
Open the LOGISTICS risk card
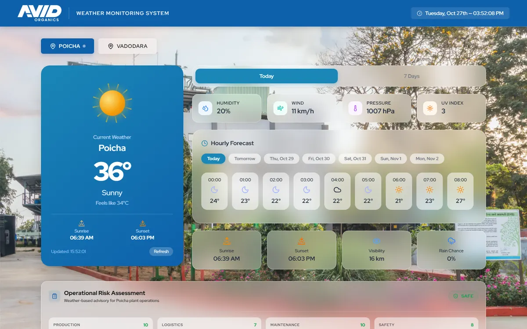pos(209,324)
